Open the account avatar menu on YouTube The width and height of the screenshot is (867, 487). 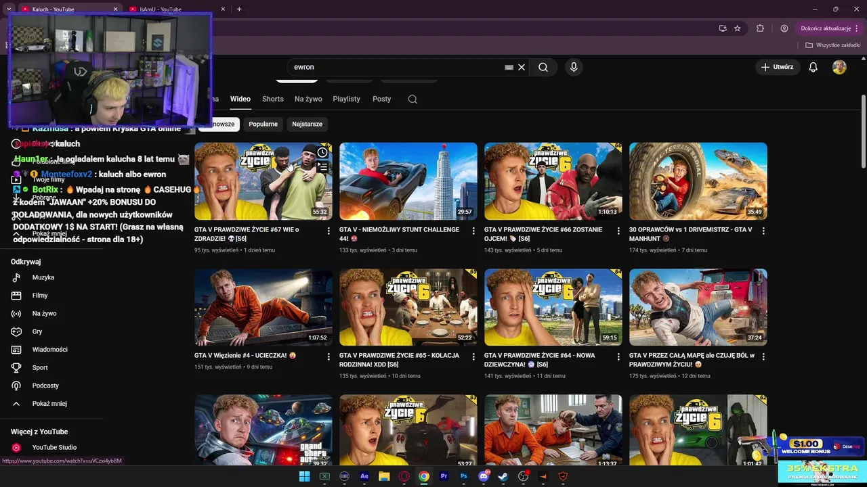click(839, 67)
